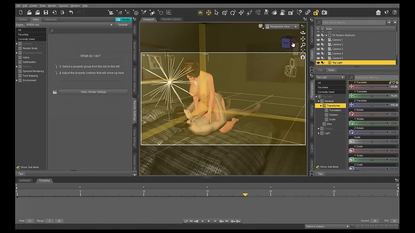Image resolution: width=415 pixels, height=233 pixels.
Task: Click the Undo arrow icon
Action: coord(71,13)
